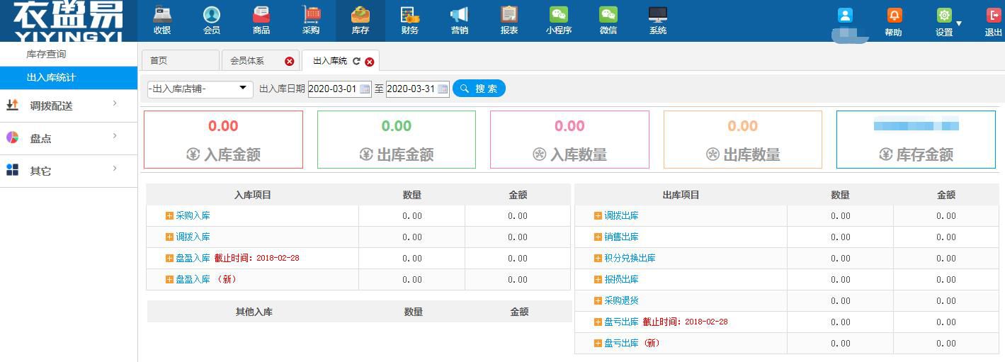This screenshot has width=1005, height=362.
Task: Click the 搜索 search button
Action: coord(479,89)
